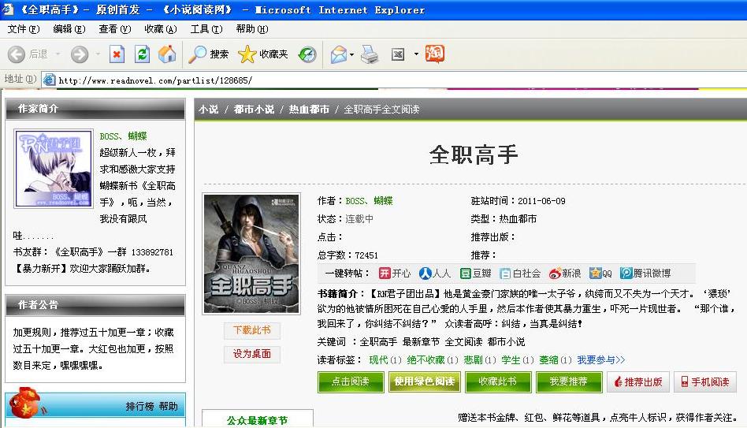Open the 工具(T) menu
The image size is (747, 428).
(206, 29)
